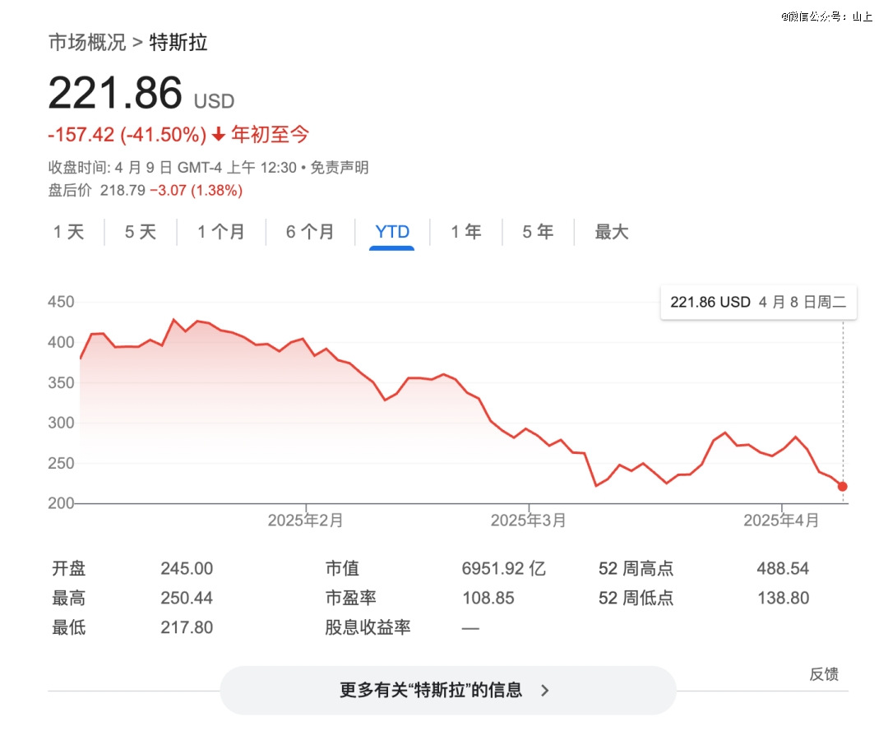Open the 免责声明 disclaimer link

(x=340, y=168)
